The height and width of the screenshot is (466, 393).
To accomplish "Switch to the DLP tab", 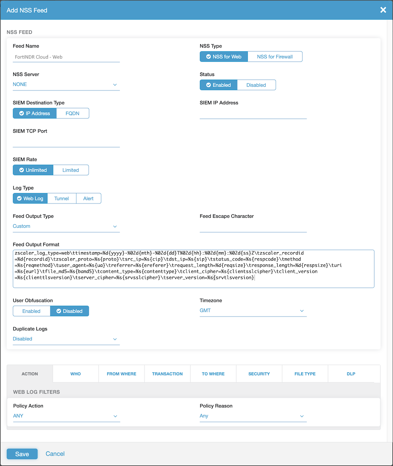I will click(x=351, y=374).
